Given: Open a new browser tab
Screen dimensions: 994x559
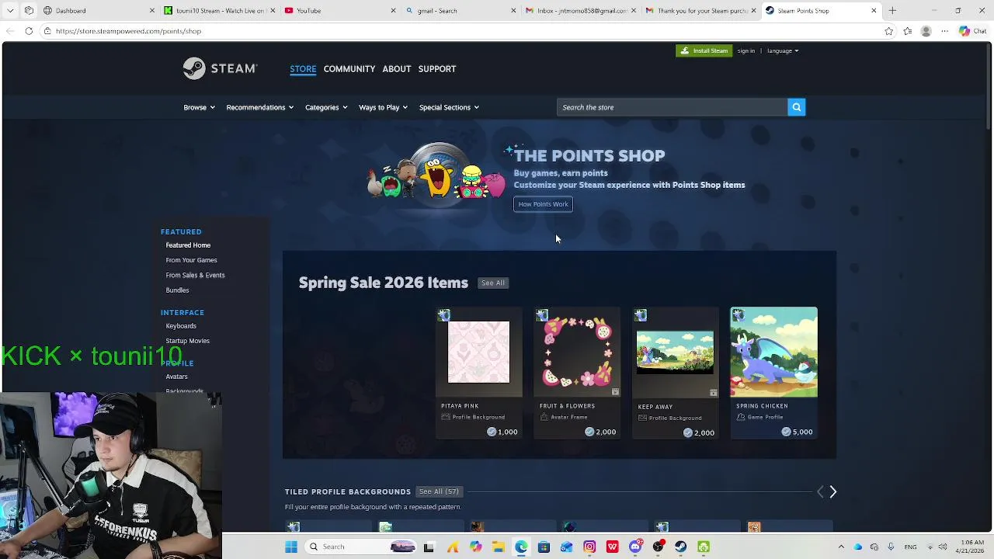Looking at the screenshot, I should [x=892, y=10].
